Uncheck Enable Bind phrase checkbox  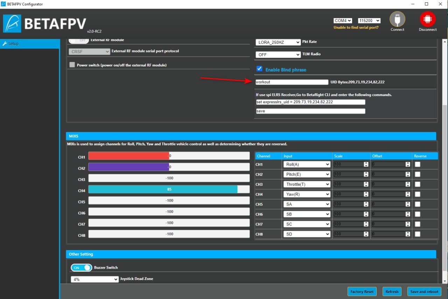[x=259, y=69]
